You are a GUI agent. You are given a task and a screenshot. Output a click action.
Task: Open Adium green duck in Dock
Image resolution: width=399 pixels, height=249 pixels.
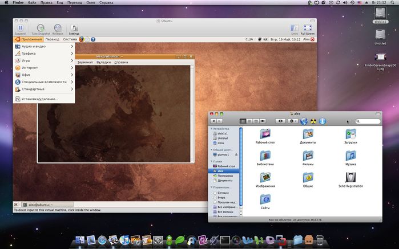coord(169,240)
